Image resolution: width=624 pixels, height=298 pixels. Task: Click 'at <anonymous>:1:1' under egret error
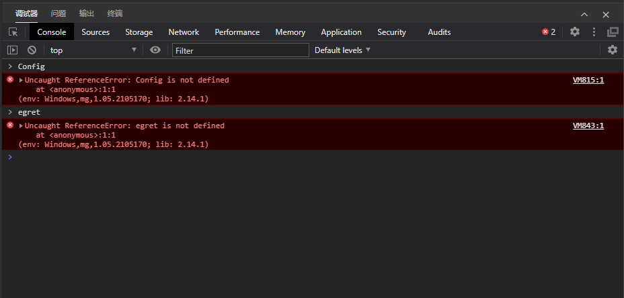click(75, 135)
